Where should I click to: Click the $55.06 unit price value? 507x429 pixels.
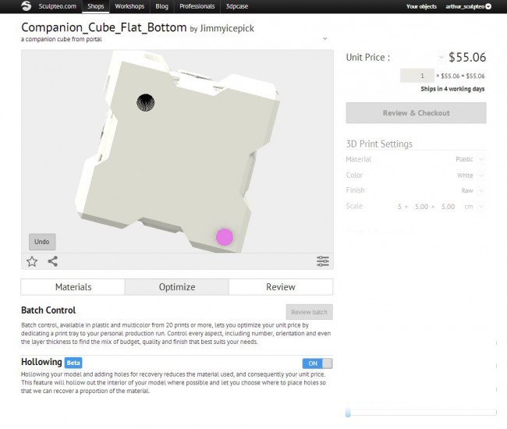coord(467,57)
